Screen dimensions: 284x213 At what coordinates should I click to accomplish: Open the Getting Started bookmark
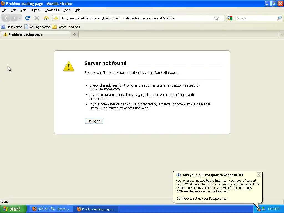(37, 27)
